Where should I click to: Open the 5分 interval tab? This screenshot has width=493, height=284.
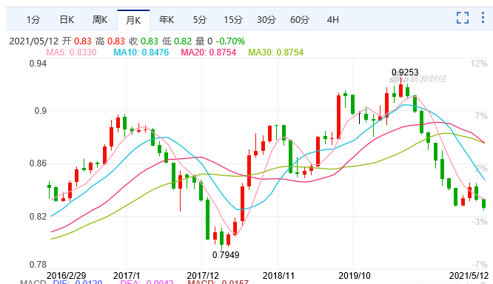pos(200,20)
